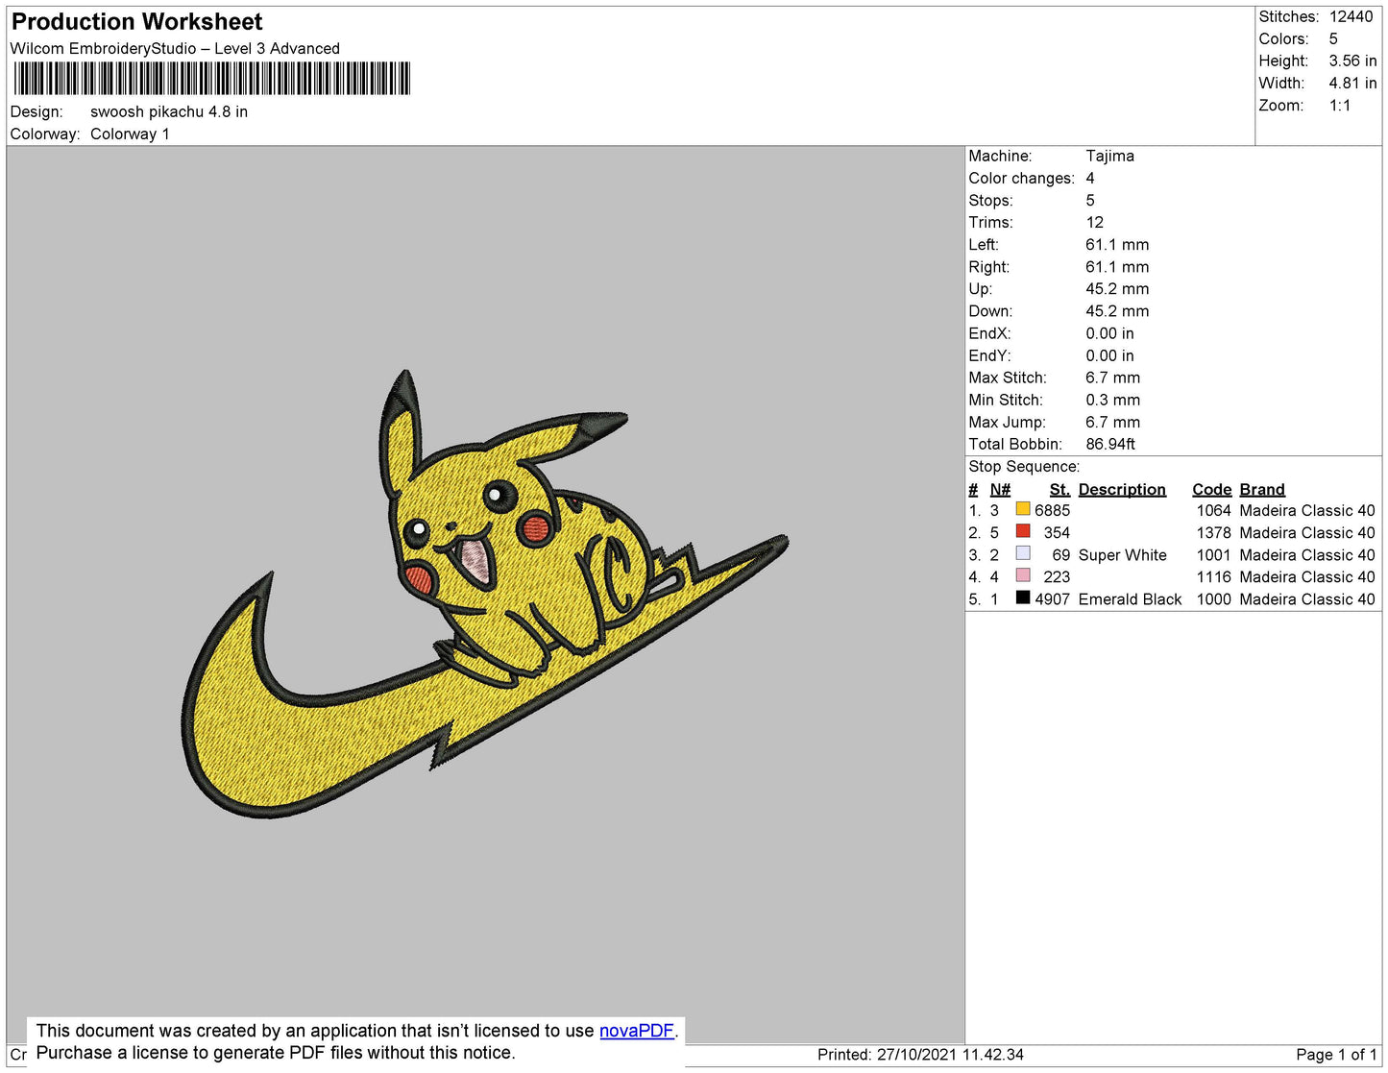
Task: Click the barcode under the worksheet title
Action: pyautogui.click(x=211, y=79)
